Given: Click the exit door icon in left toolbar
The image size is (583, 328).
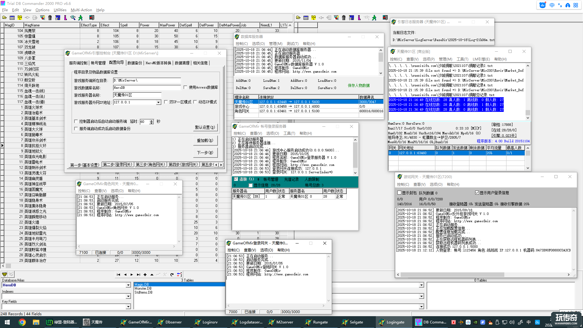Looking at the screenshot, I should (92, 18).
